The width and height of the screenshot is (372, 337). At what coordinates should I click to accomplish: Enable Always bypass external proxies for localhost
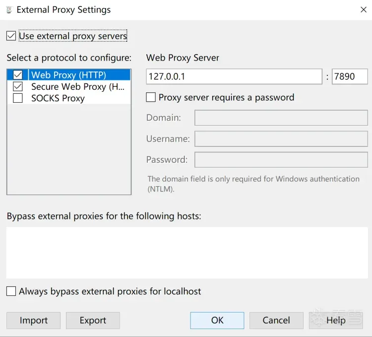pyautogui.click(x=11, y=291)
